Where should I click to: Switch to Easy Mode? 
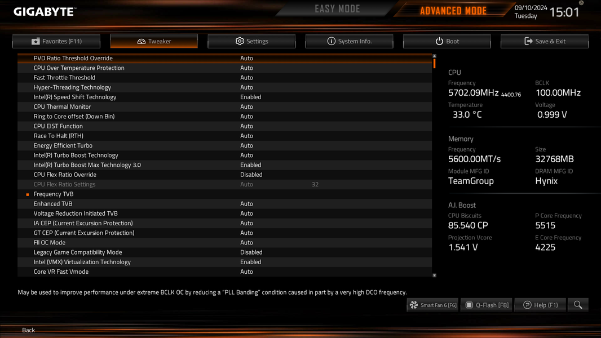pyautogui.click(x=337, y=9)
